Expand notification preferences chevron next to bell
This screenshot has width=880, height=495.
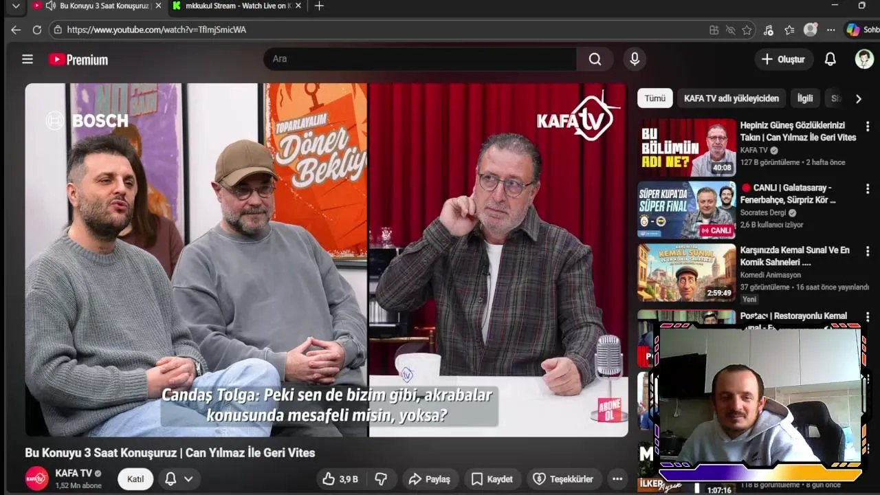tap(188, 479)
